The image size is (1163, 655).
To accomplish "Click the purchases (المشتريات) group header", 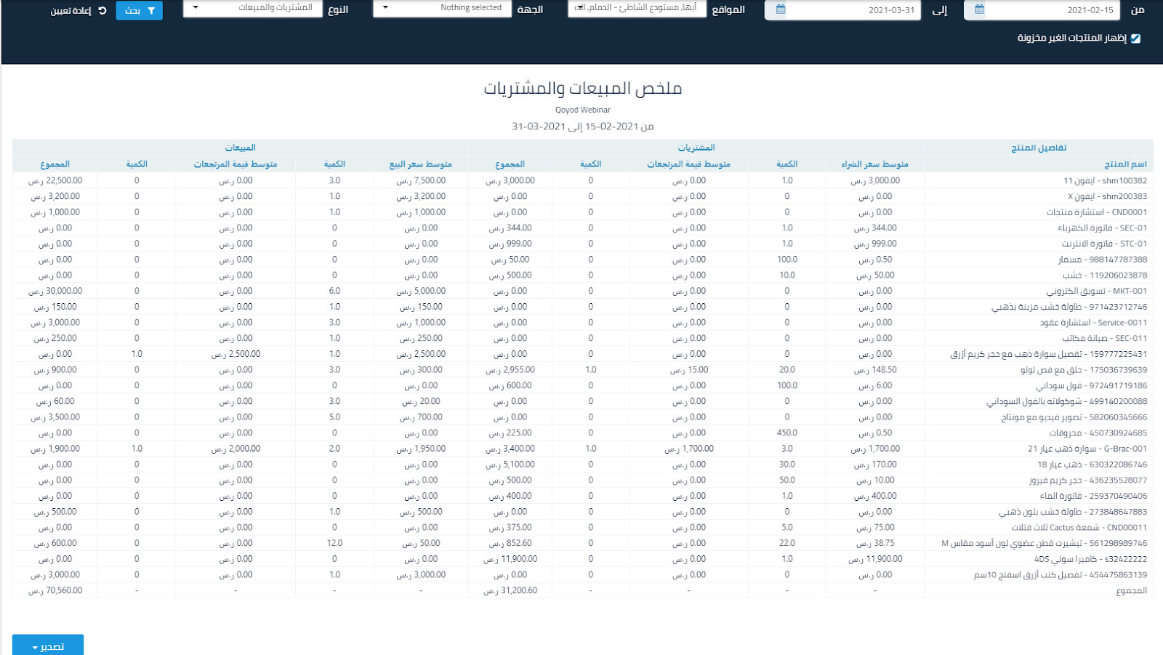I will click(696, 148).
